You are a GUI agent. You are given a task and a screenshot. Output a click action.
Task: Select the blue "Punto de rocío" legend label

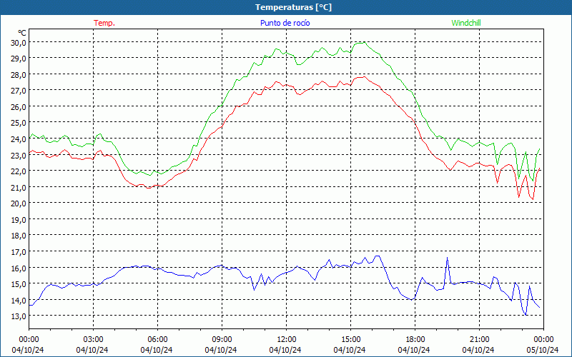[285, 23]
